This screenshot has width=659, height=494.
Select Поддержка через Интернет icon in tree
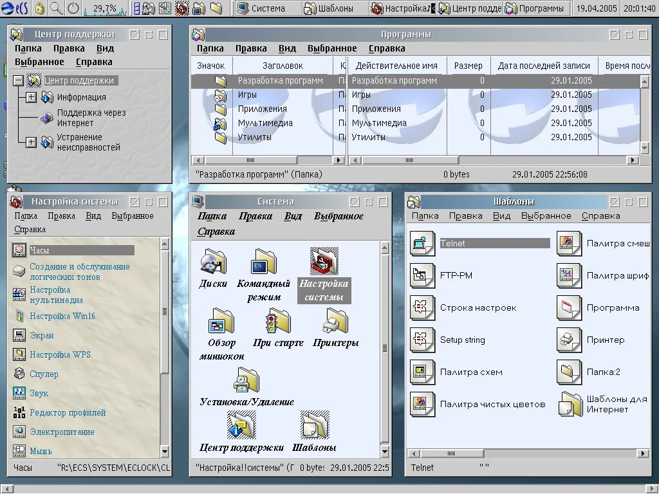[46, 118]
